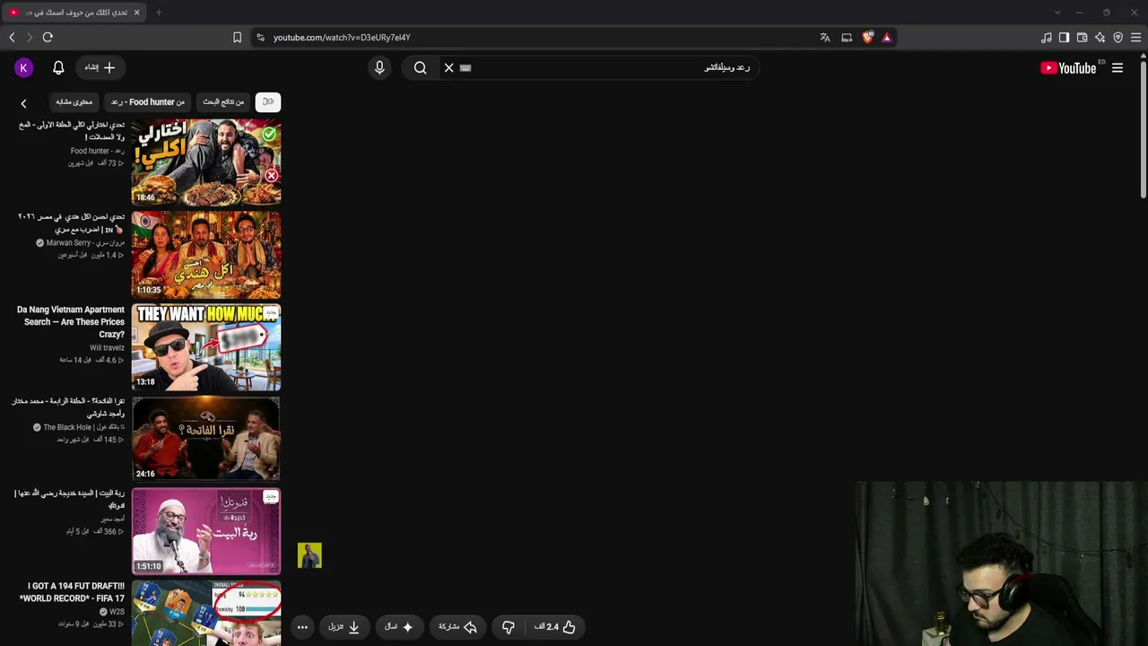Open the YouTube hamburger guide menu
The width and height of the screenshot is (1148, 646).
[x=1118, y=67]
